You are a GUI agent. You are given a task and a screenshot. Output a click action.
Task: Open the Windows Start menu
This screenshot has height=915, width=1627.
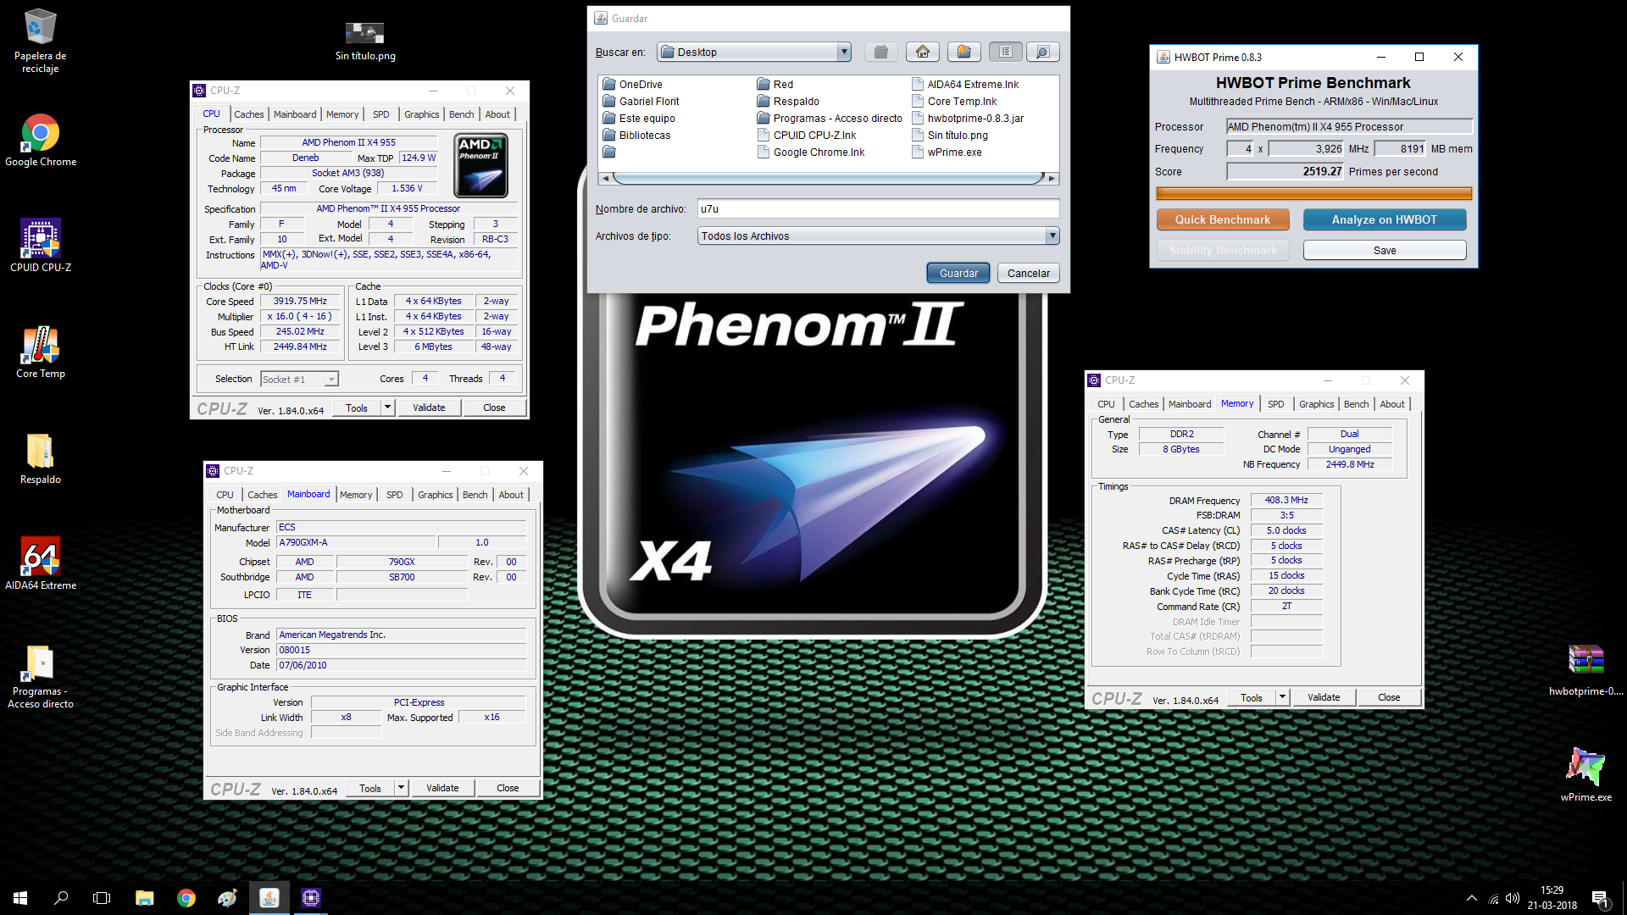coord(20,898)
